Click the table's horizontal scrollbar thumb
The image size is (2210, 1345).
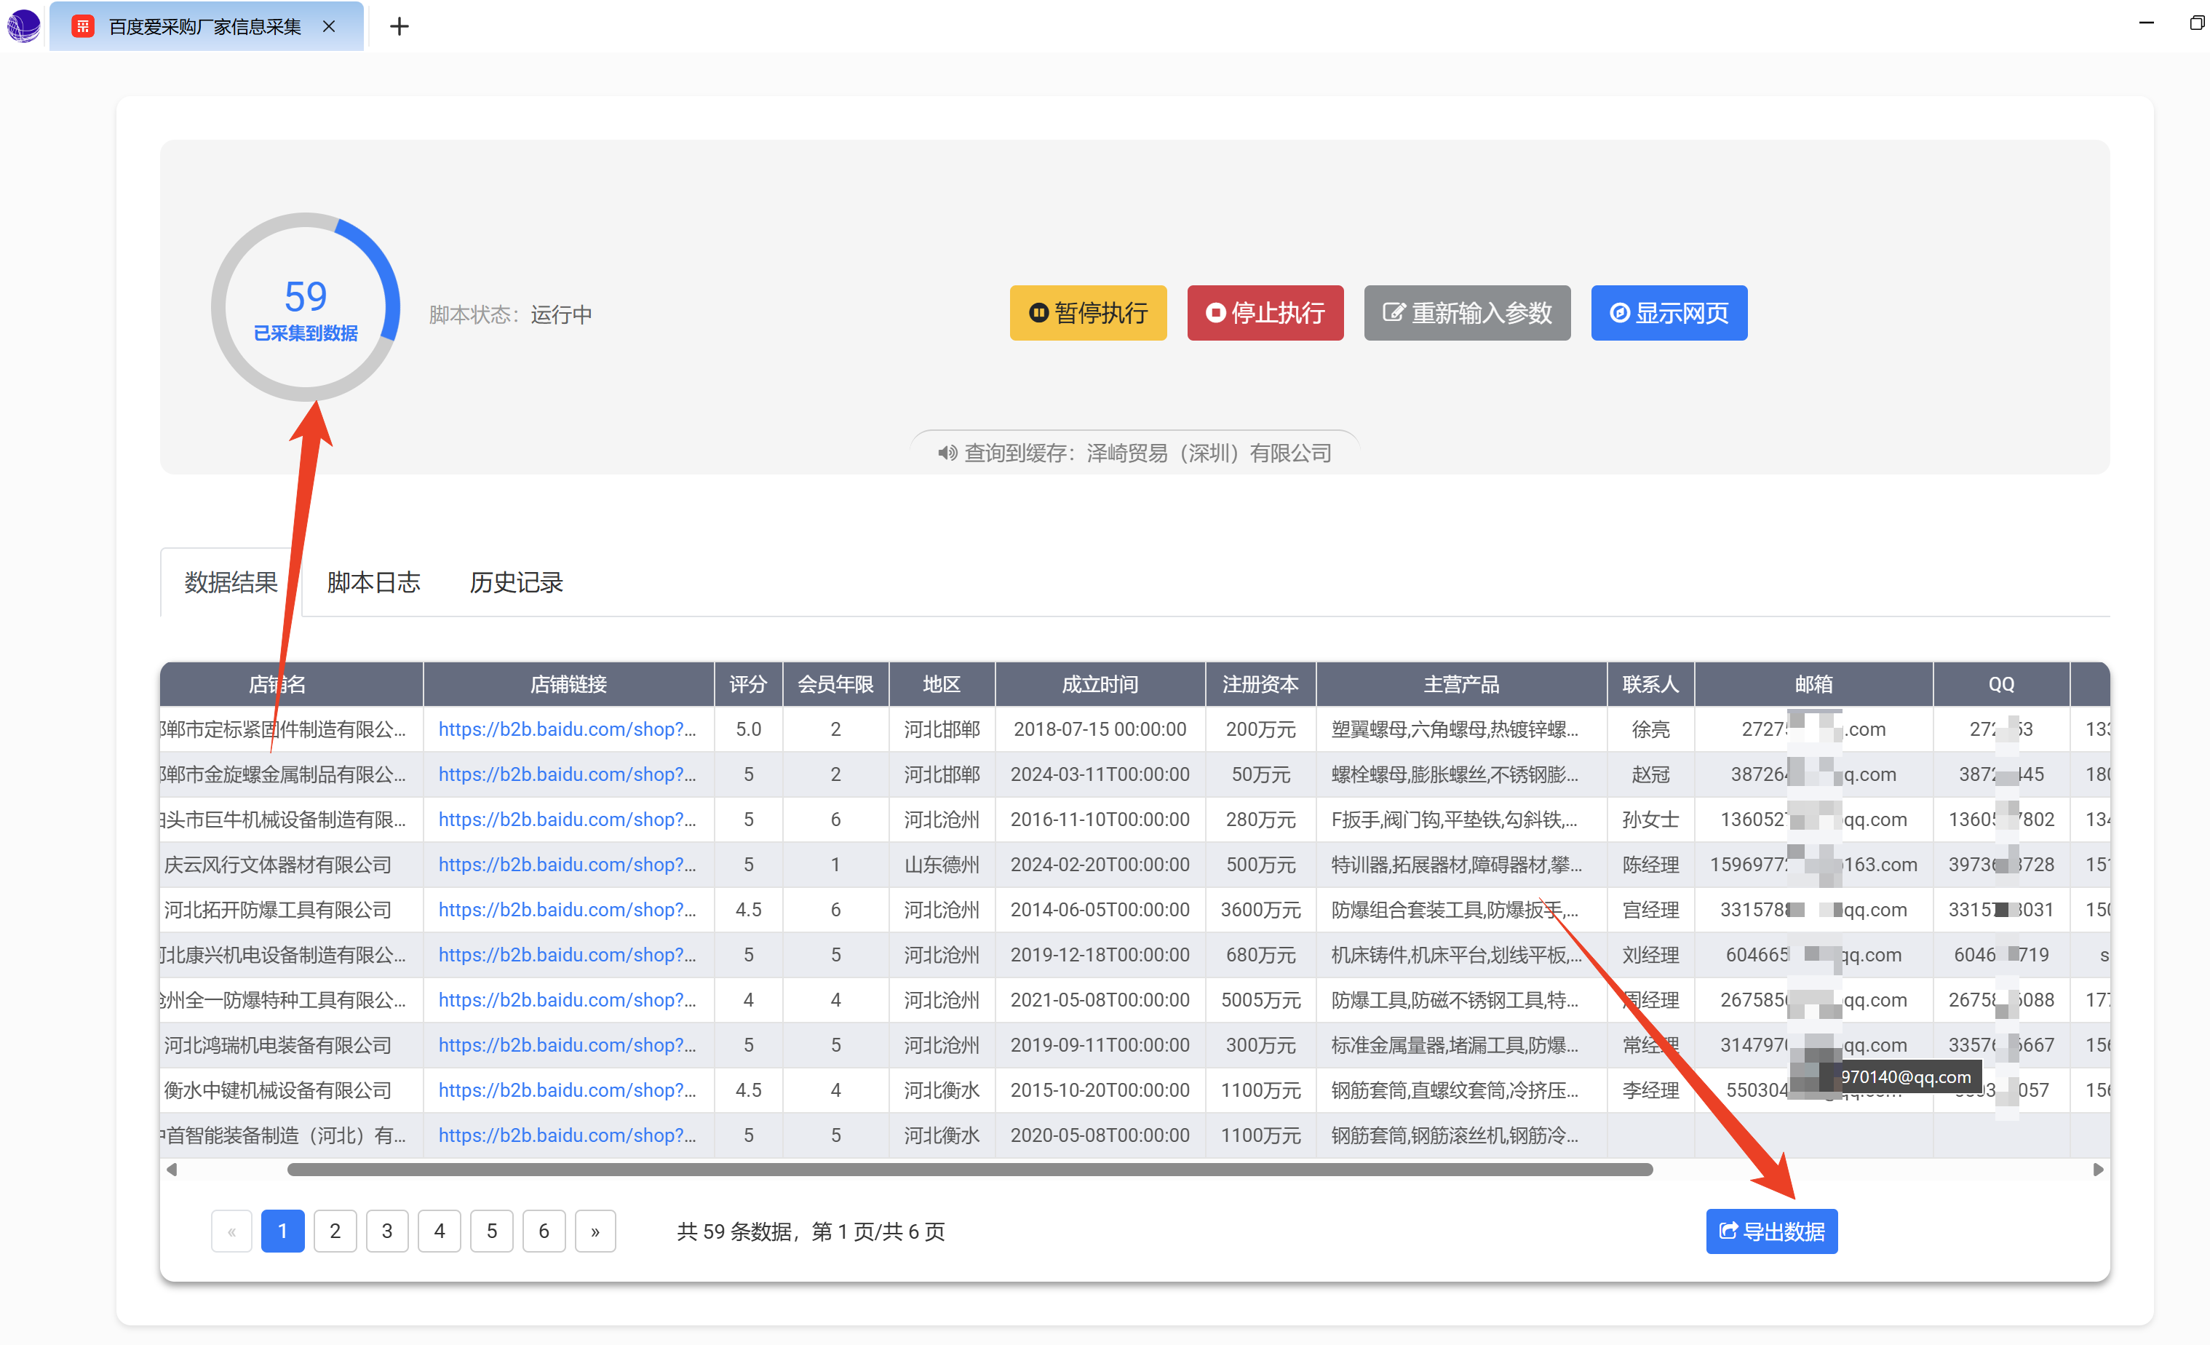969,1169
